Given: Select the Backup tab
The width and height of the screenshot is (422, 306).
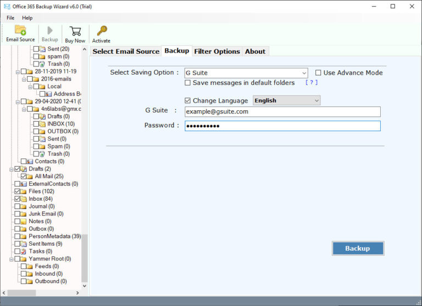Looking at the screenshot, I should pyautogui.click(x=177, y=51).
